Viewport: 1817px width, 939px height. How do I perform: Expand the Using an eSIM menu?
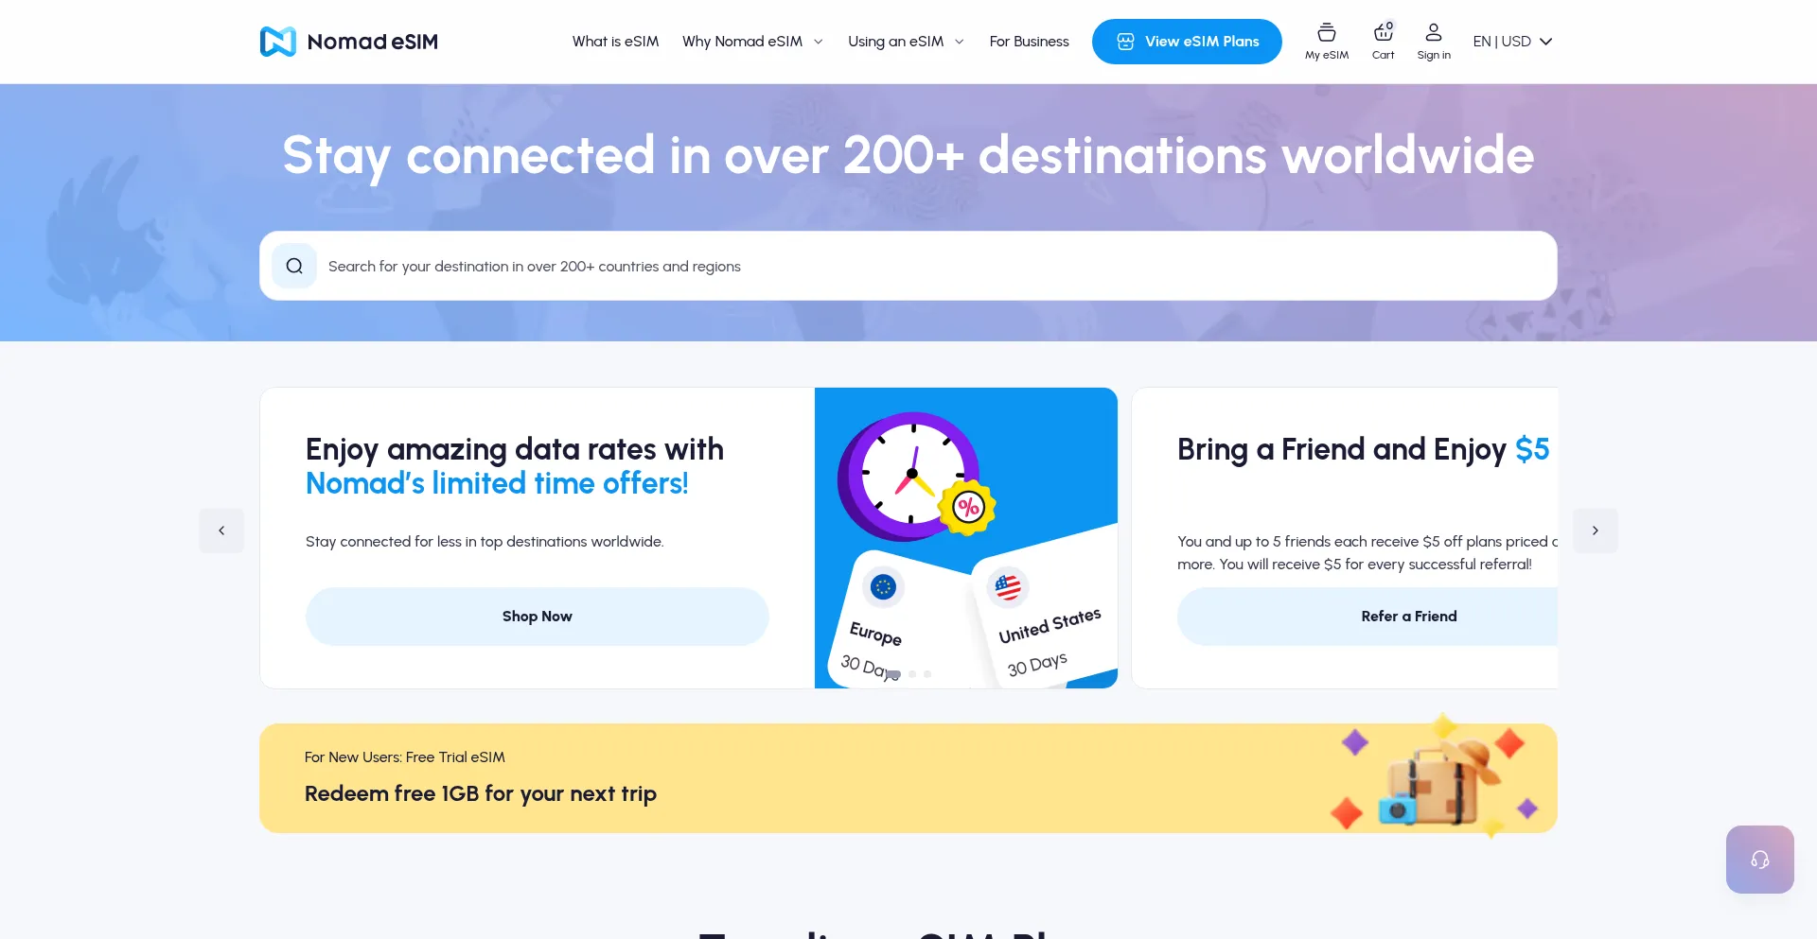pyautogui.click(x=905, y=41)
